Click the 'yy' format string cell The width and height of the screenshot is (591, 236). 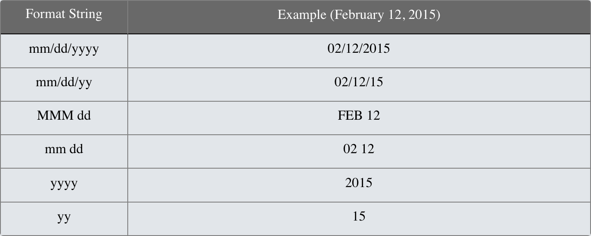click(x=64, y=217)
